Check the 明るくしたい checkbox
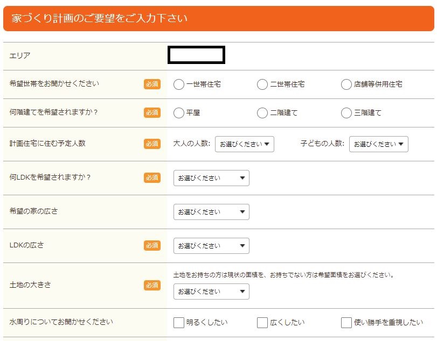This screenshot has width=437, height=341. (x=179, y=323)
